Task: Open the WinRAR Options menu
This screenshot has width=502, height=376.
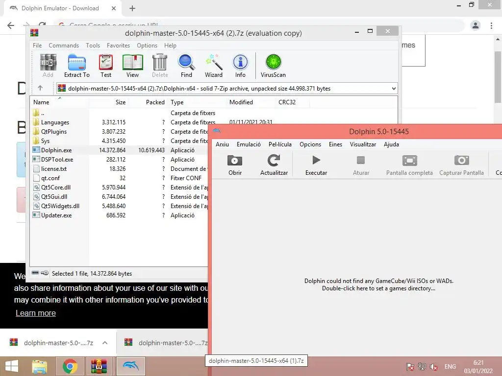Action: point(147,46)
